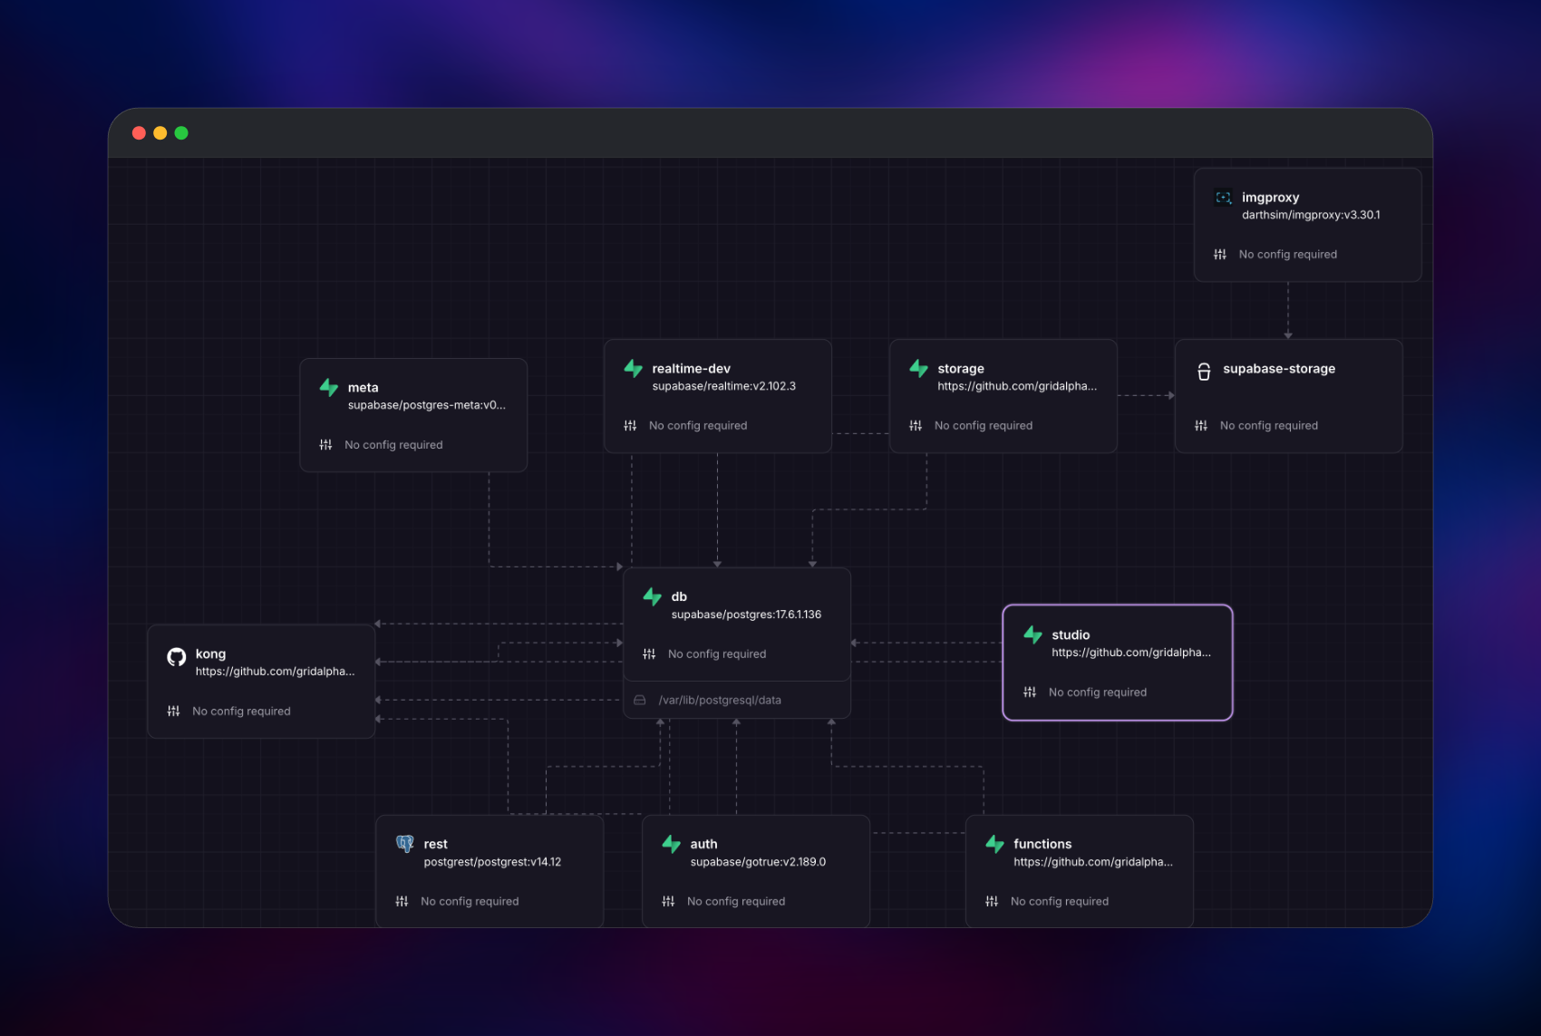Viewport: 1541px width, 1036px height.
Task: Click the db service Supabase bolt icon
Action: (x=652, y=597)
